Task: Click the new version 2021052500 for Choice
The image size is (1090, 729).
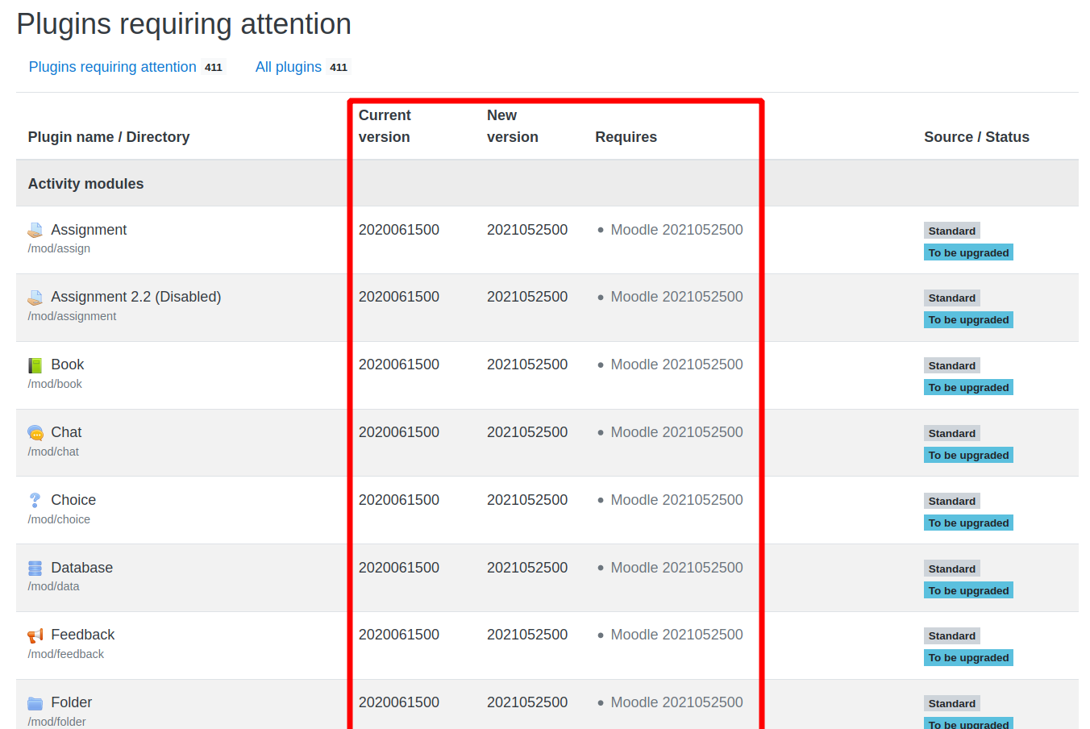Action: (x=527, y=500)
